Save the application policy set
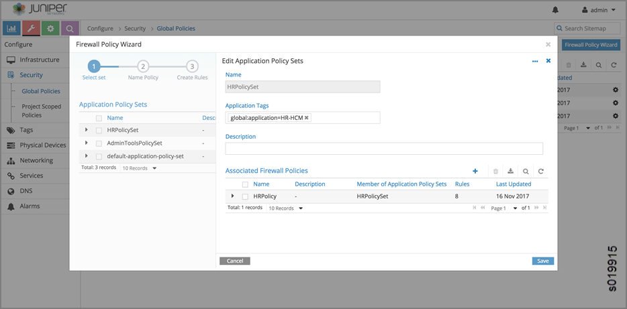 click(542, 261)
